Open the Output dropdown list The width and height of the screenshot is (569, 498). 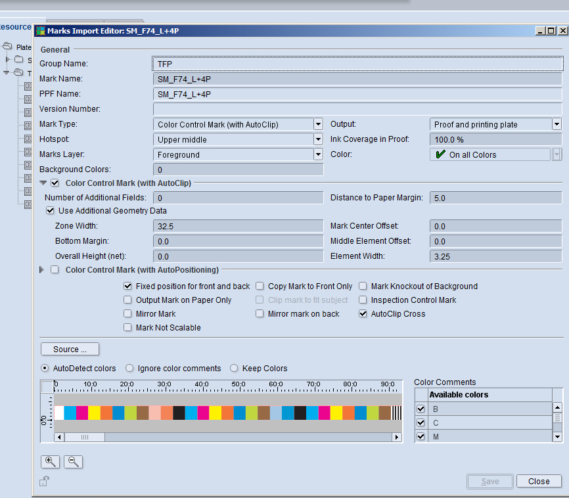pyautogui.click(x=556, y=124)
